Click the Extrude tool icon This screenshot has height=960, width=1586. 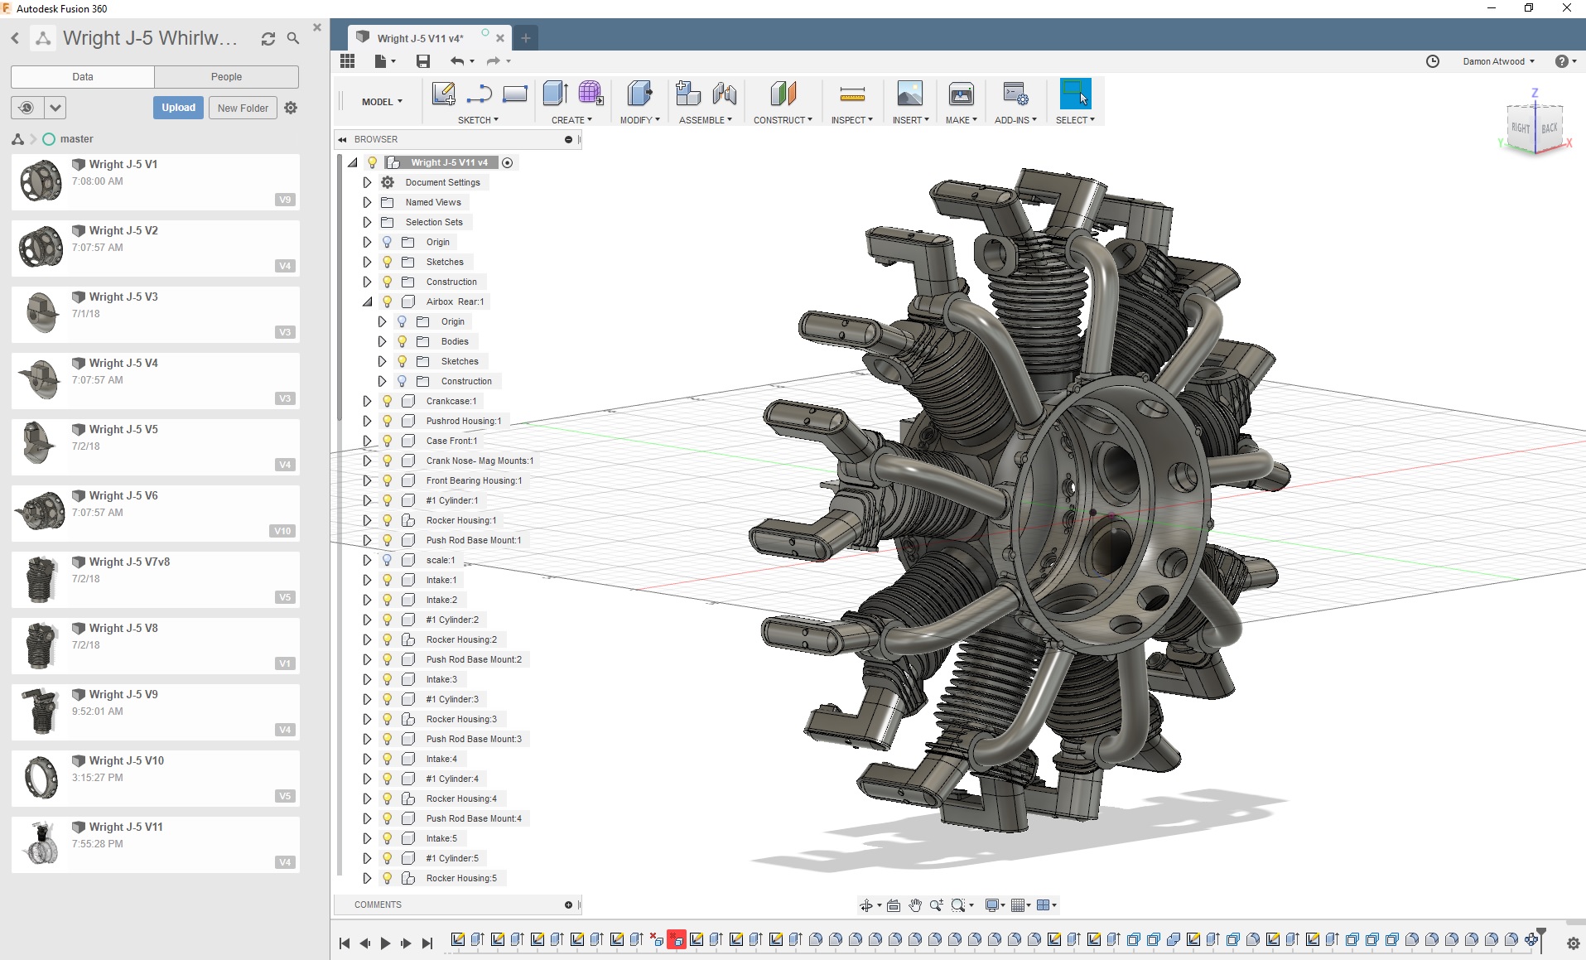tap(555, 94)
